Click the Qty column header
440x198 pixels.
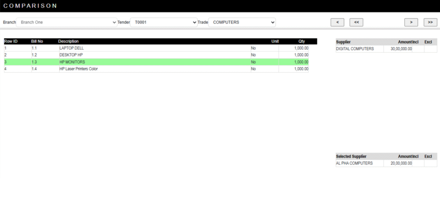click(302, 41)
